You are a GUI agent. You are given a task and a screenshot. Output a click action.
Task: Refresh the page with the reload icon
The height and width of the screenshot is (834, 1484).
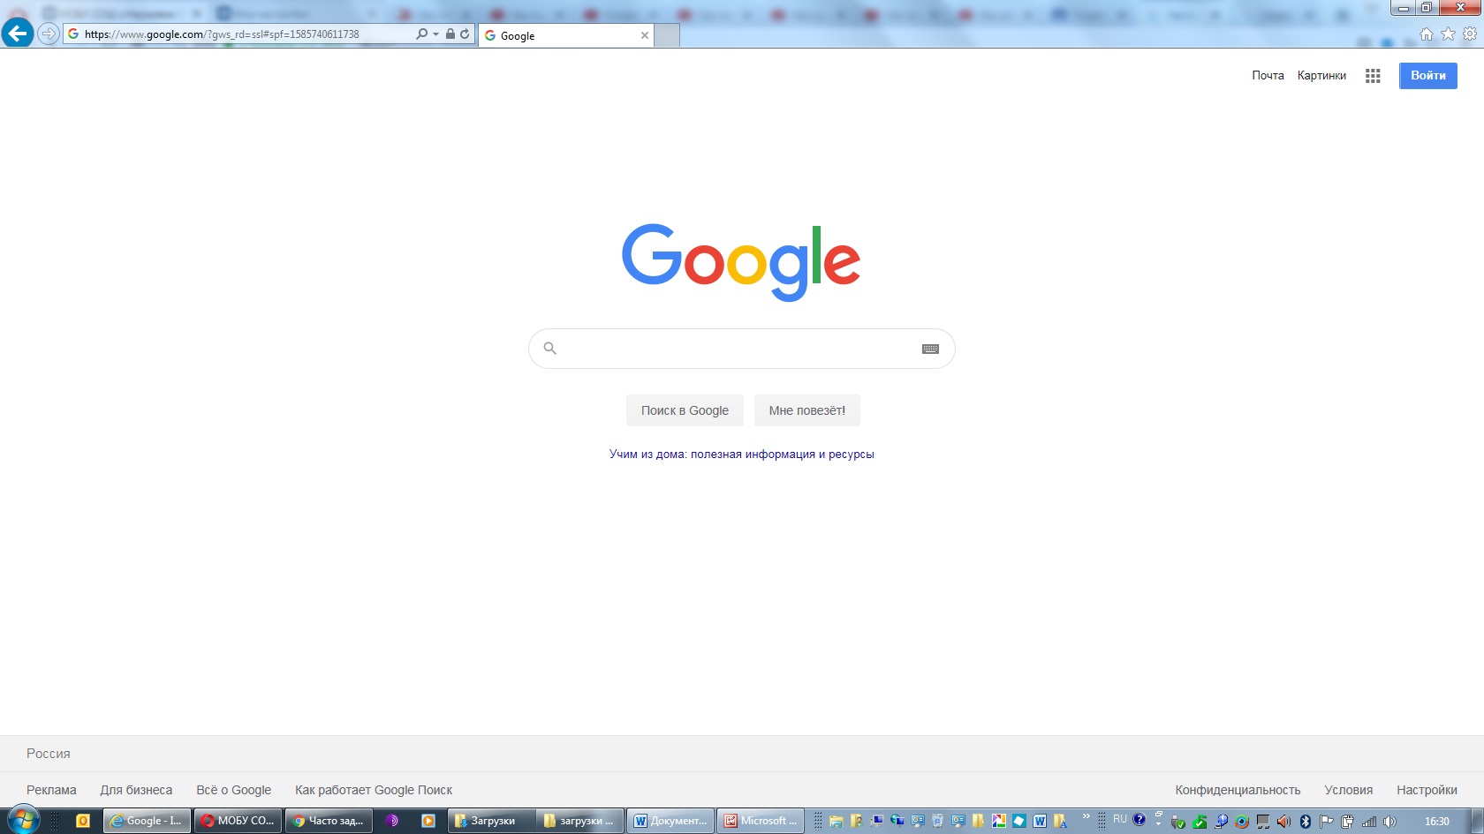point(465,34)
